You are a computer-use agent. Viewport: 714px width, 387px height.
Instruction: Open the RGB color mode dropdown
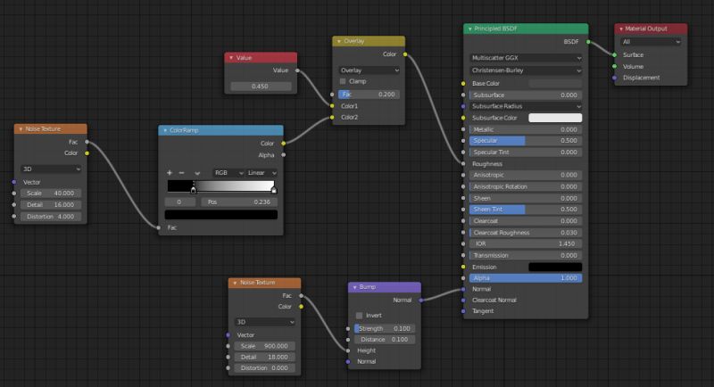click(x=228, y=173)
